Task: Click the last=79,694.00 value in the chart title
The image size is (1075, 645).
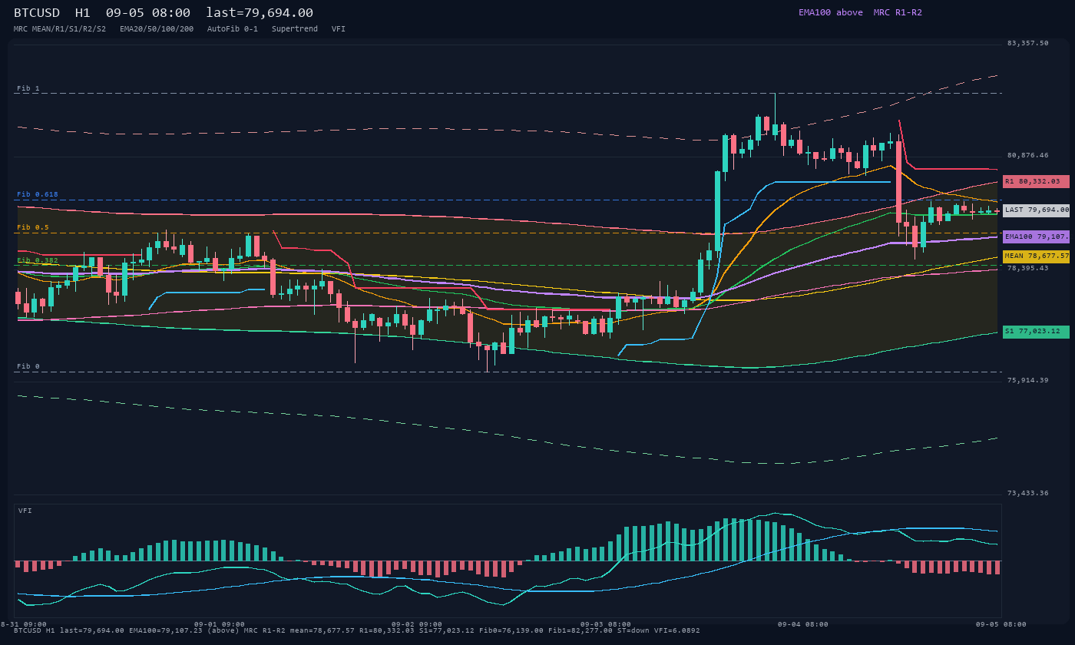Action: pyautogui.click(x=260, y=12)
